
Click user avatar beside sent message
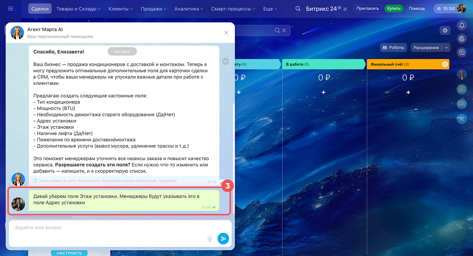click(x=18, y=204)
